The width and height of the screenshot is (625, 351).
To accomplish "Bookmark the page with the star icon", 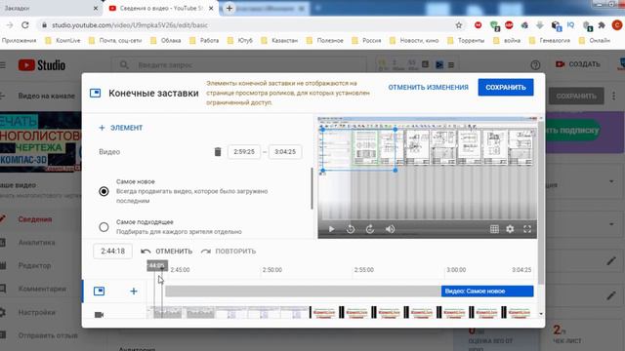I will click(459, 25).
